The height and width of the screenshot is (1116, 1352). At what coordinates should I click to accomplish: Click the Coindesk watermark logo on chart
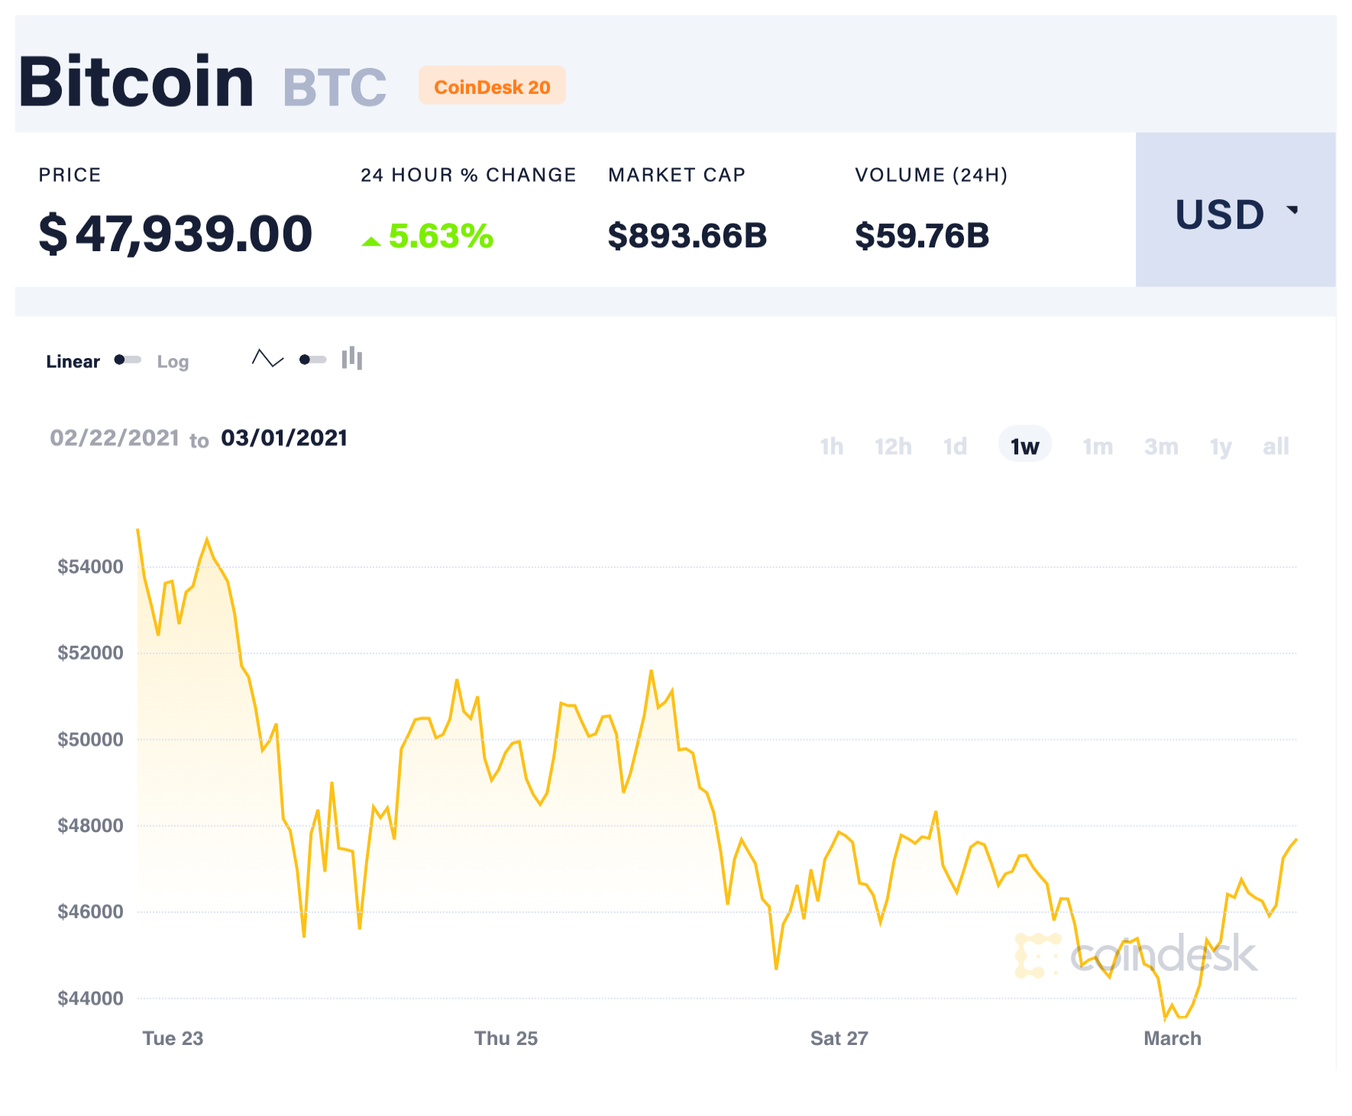[x=1136, y=955]
